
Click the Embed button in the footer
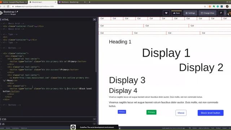pos(218,128)
